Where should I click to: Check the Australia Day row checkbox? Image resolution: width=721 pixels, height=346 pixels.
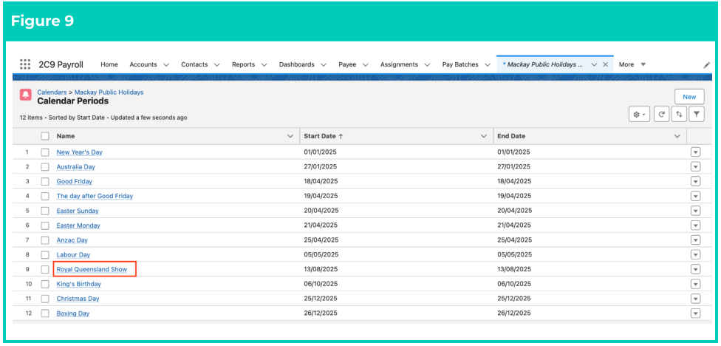[44, 166]
